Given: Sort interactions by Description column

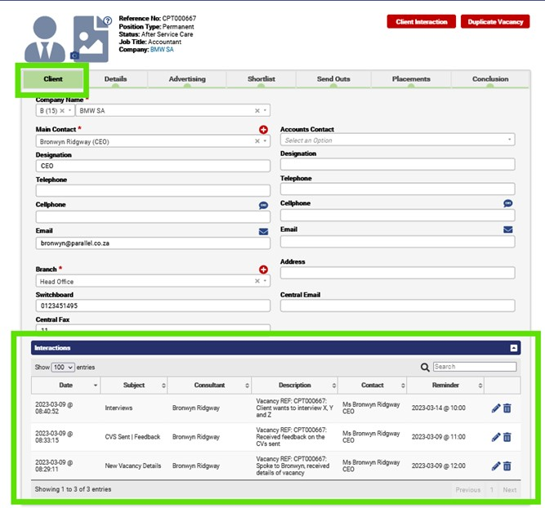Looking at the screenshot, I should point(295,385).
